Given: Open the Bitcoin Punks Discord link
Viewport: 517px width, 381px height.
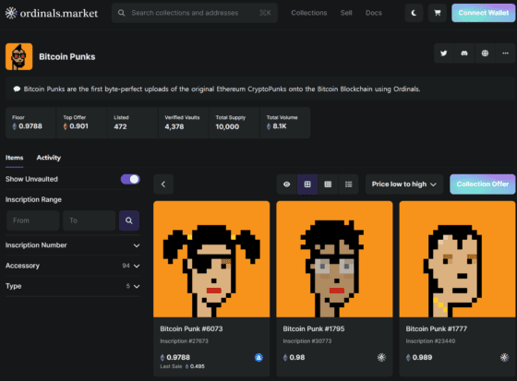Looking at the screenshot, I should 464,54.
